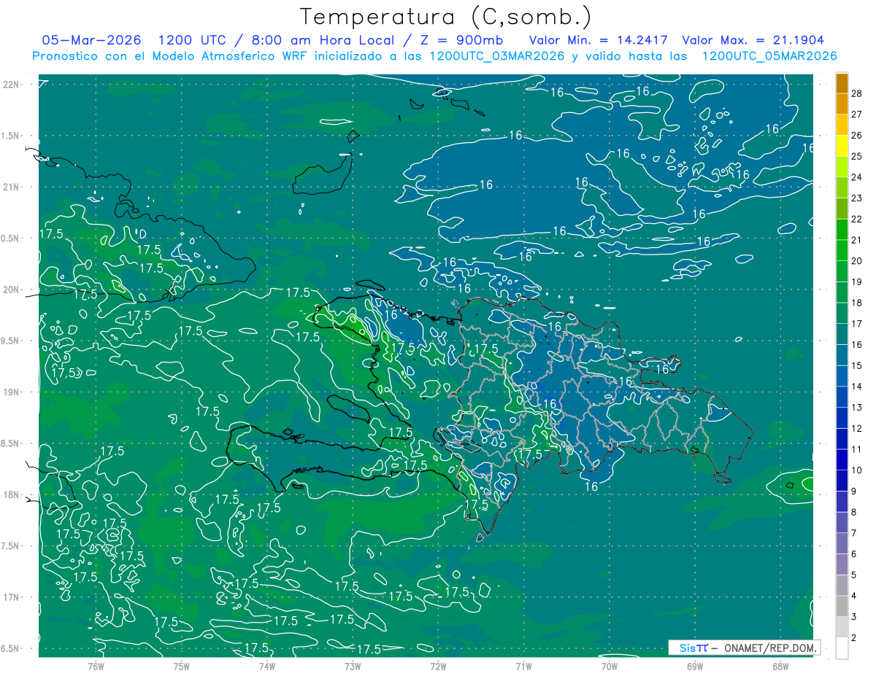Click the "75W" longitude axis label
The height and width of the screenshot is (676, 876).
(x=181, y=666)
